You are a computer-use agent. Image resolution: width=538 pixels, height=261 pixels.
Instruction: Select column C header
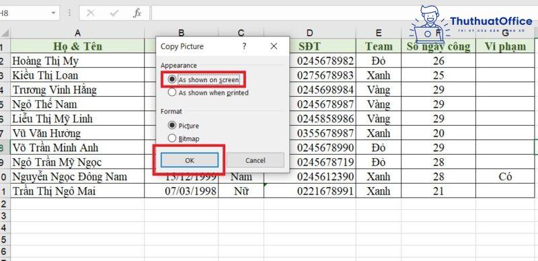coord(241,33)
